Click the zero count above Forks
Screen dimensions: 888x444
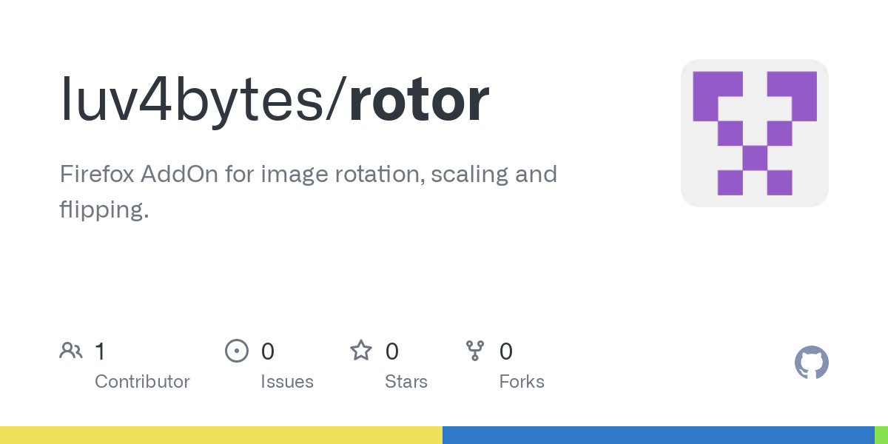point(506,351)
